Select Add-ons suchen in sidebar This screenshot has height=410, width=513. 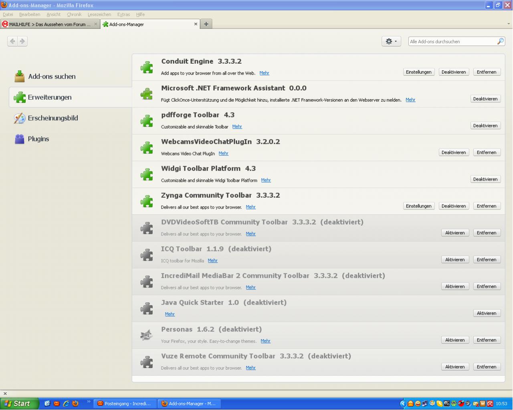pyautogui.click(x=70, y=76)
